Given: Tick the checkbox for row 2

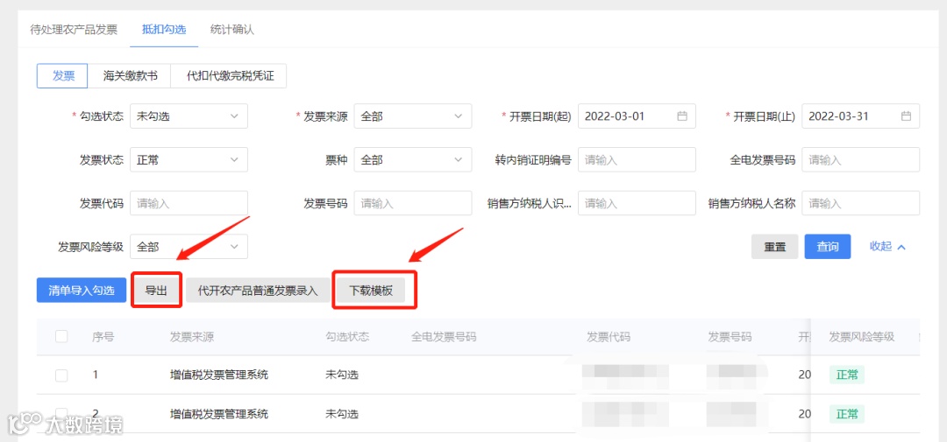Looking at the screenshot, I should 61,412.
